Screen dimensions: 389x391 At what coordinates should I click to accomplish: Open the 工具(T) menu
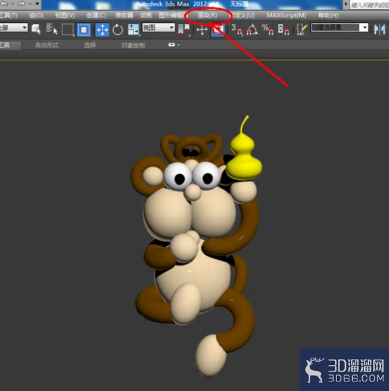pos(8,15)
